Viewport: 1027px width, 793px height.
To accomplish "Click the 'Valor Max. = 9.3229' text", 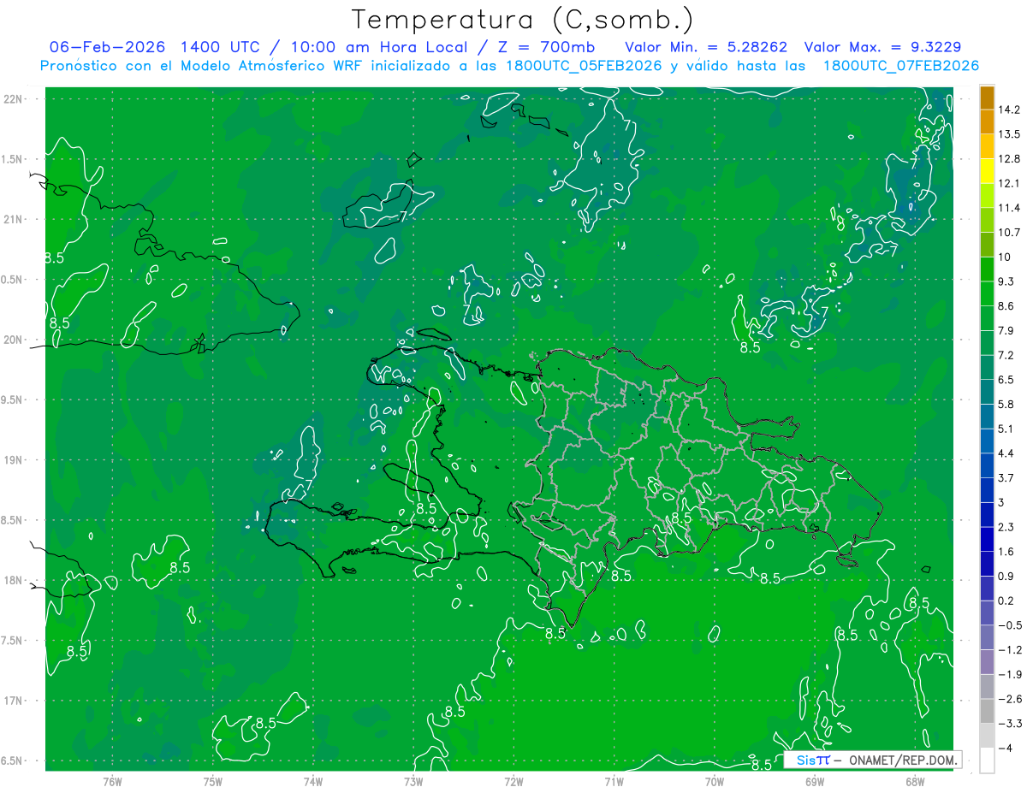I will pos(885,46).
